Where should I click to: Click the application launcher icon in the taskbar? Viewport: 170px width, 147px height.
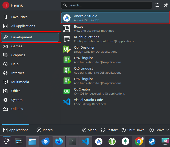(6, 141)
